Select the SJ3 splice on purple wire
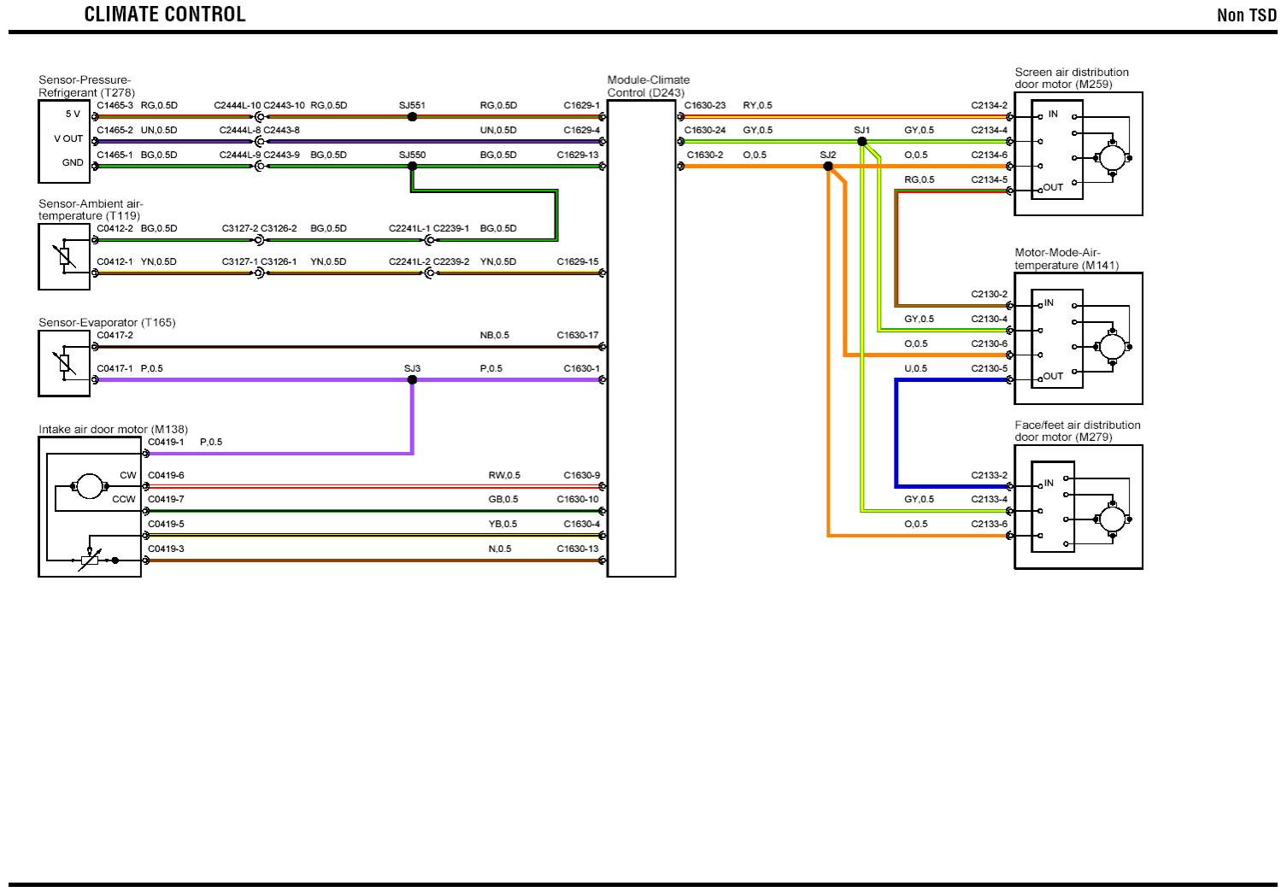Screen dimensions: 1287x892 (x=412, y=380)
